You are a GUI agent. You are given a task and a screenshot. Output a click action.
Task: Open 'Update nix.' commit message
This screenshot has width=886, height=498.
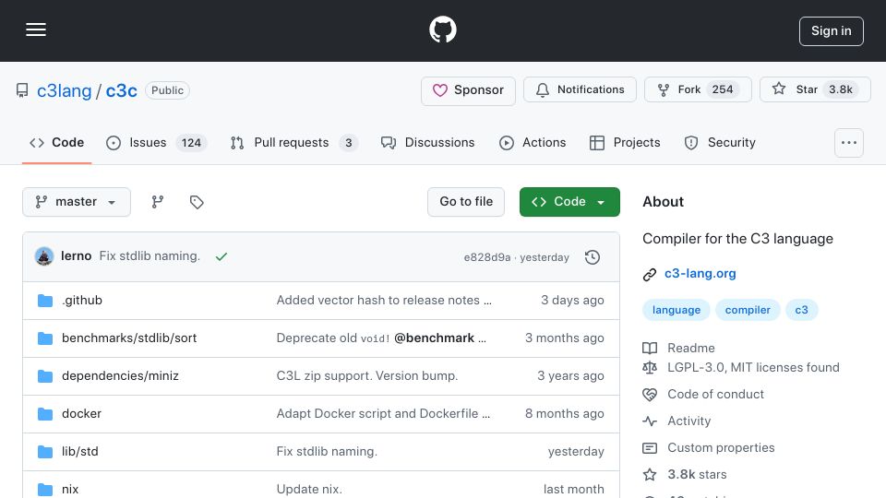(309, 490)
